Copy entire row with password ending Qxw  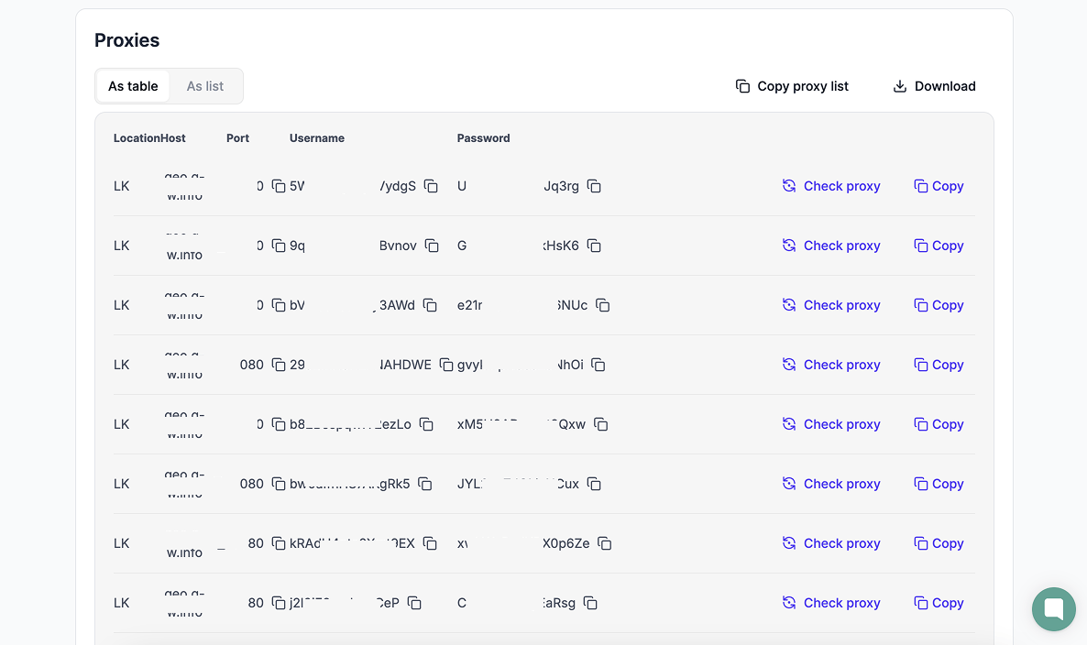939,425
